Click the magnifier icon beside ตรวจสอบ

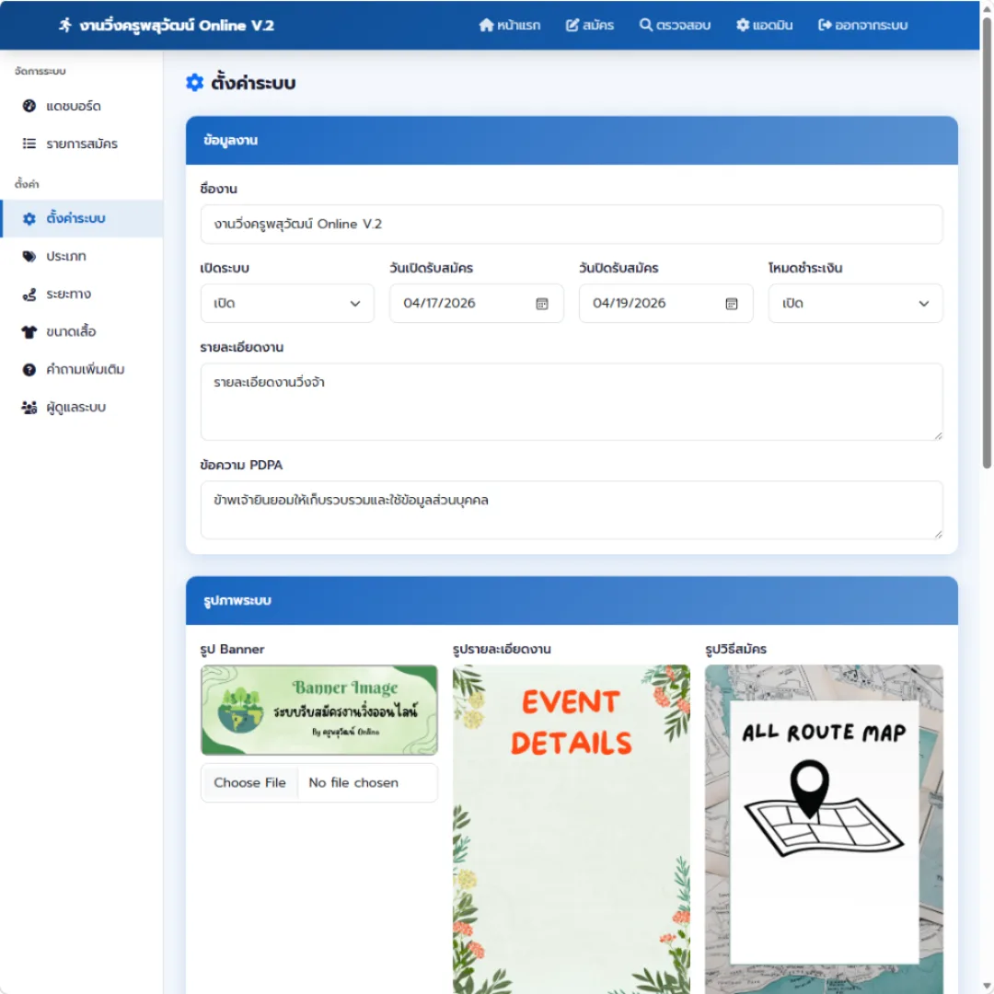[x=645, y=25]
